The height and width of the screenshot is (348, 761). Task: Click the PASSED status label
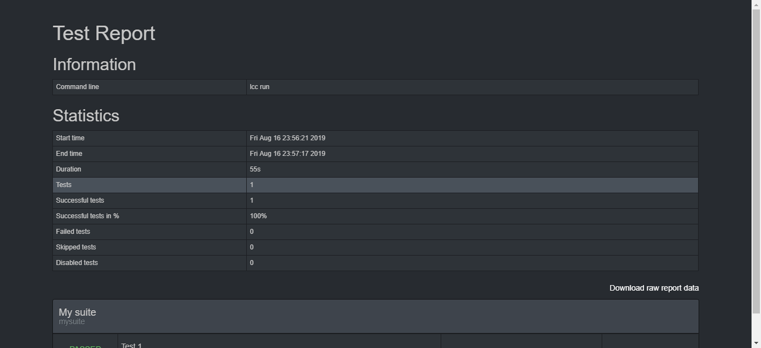[x=85, y=346]
